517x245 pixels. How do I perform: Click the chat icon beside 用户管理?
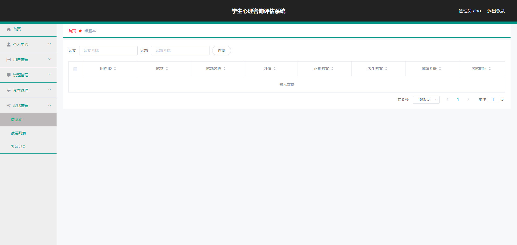9,60
